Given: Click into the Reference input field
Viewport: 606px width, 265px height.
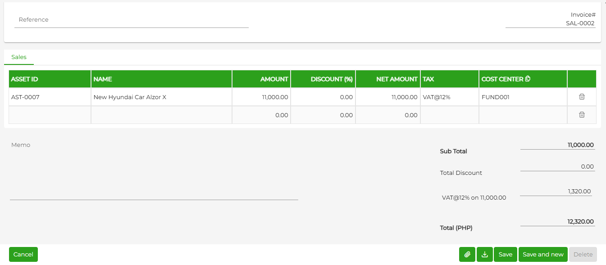Looking at the screenshot, I should [132, 20].
